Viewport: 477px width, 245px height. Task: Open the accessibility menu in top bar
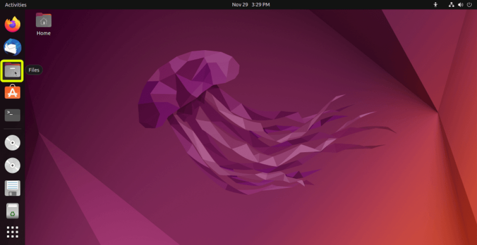[x=436, y=5]
